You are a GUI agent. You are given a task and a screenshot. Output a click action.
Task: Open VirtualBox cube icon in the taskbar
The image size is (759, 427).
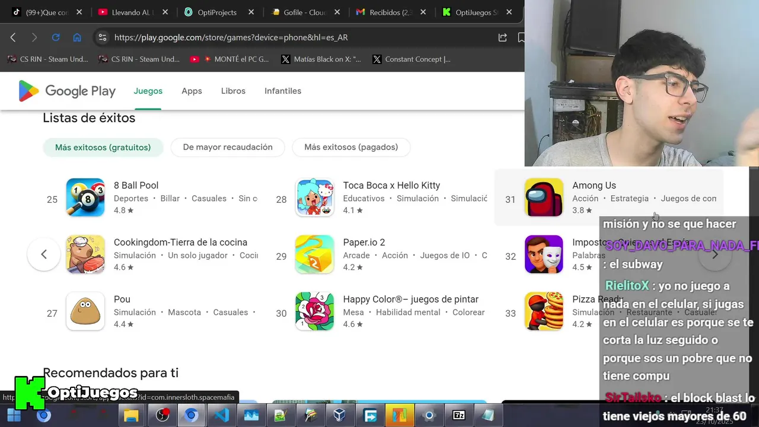click(x=339, y=416)
